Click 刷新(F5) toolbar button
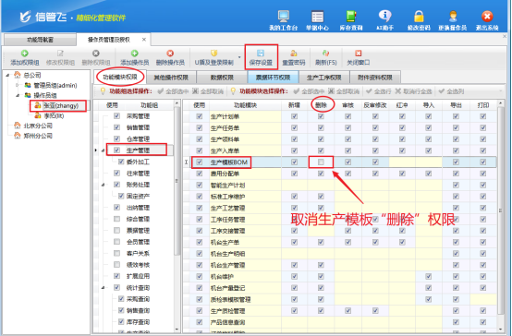 pyautogui.click(x=325, y=58)
